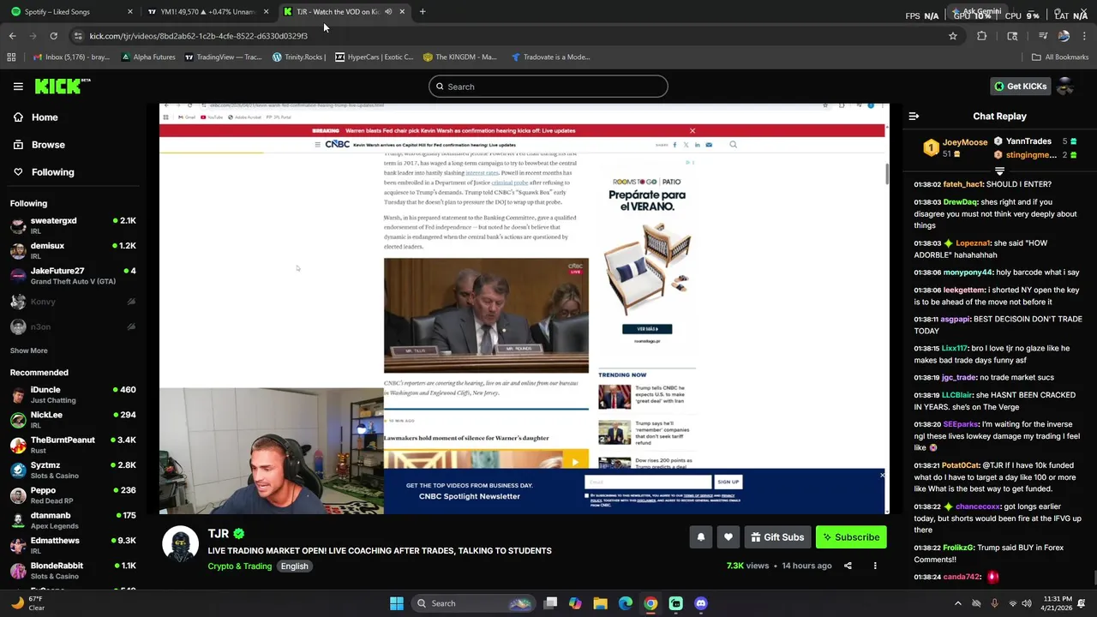Expand chat leaderboard dropdown handle
The width and height of the screenshot is (1097, 617).
999,171
